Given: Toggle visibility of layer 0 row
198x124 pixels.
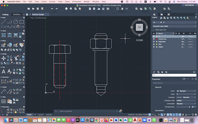Looking at the screenshot, I should [154, 36].
